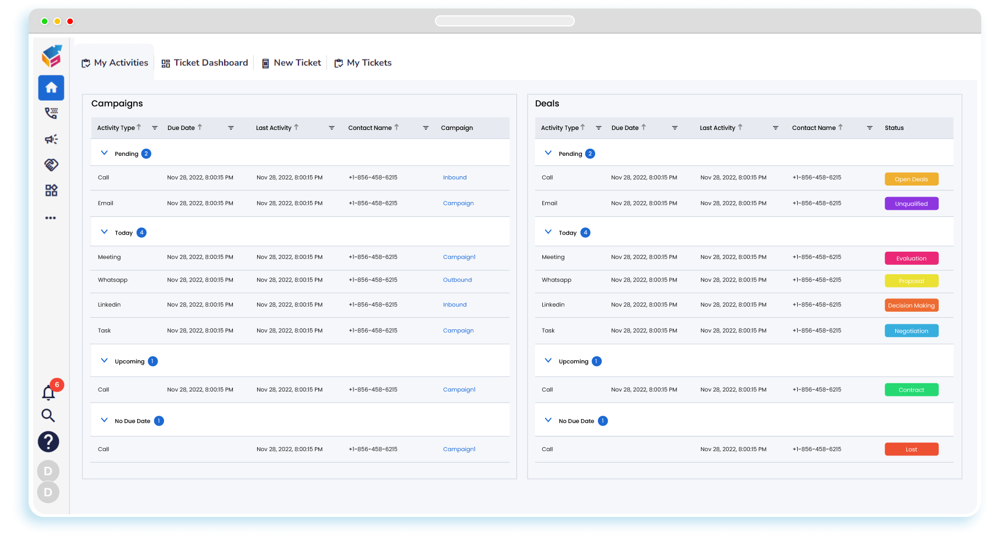Switch to the Ticket Dashboard tab
The image size is (991, 549).
204,62
